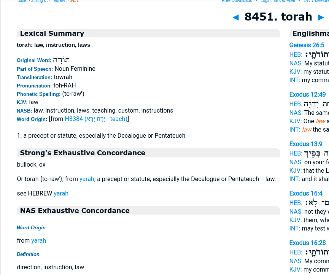Open the Free Downloads top menu link
Screen dimensions: 329x275
click(x=237, y=1)
